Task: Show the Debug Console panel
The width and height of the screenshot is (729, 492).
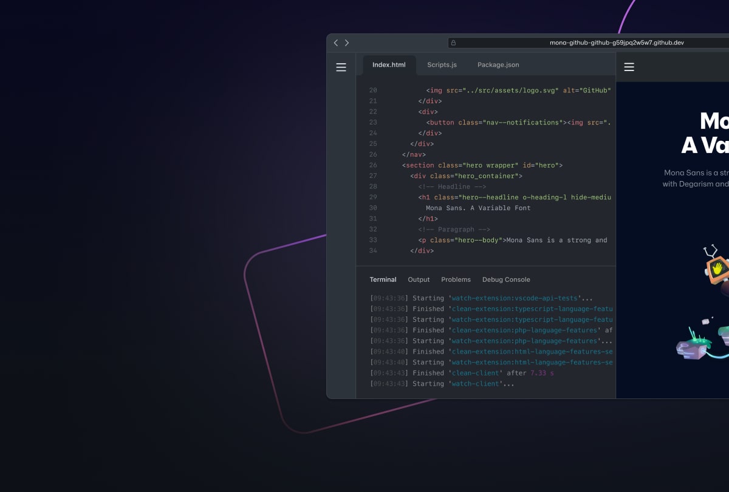Action: tap(506, 279)
